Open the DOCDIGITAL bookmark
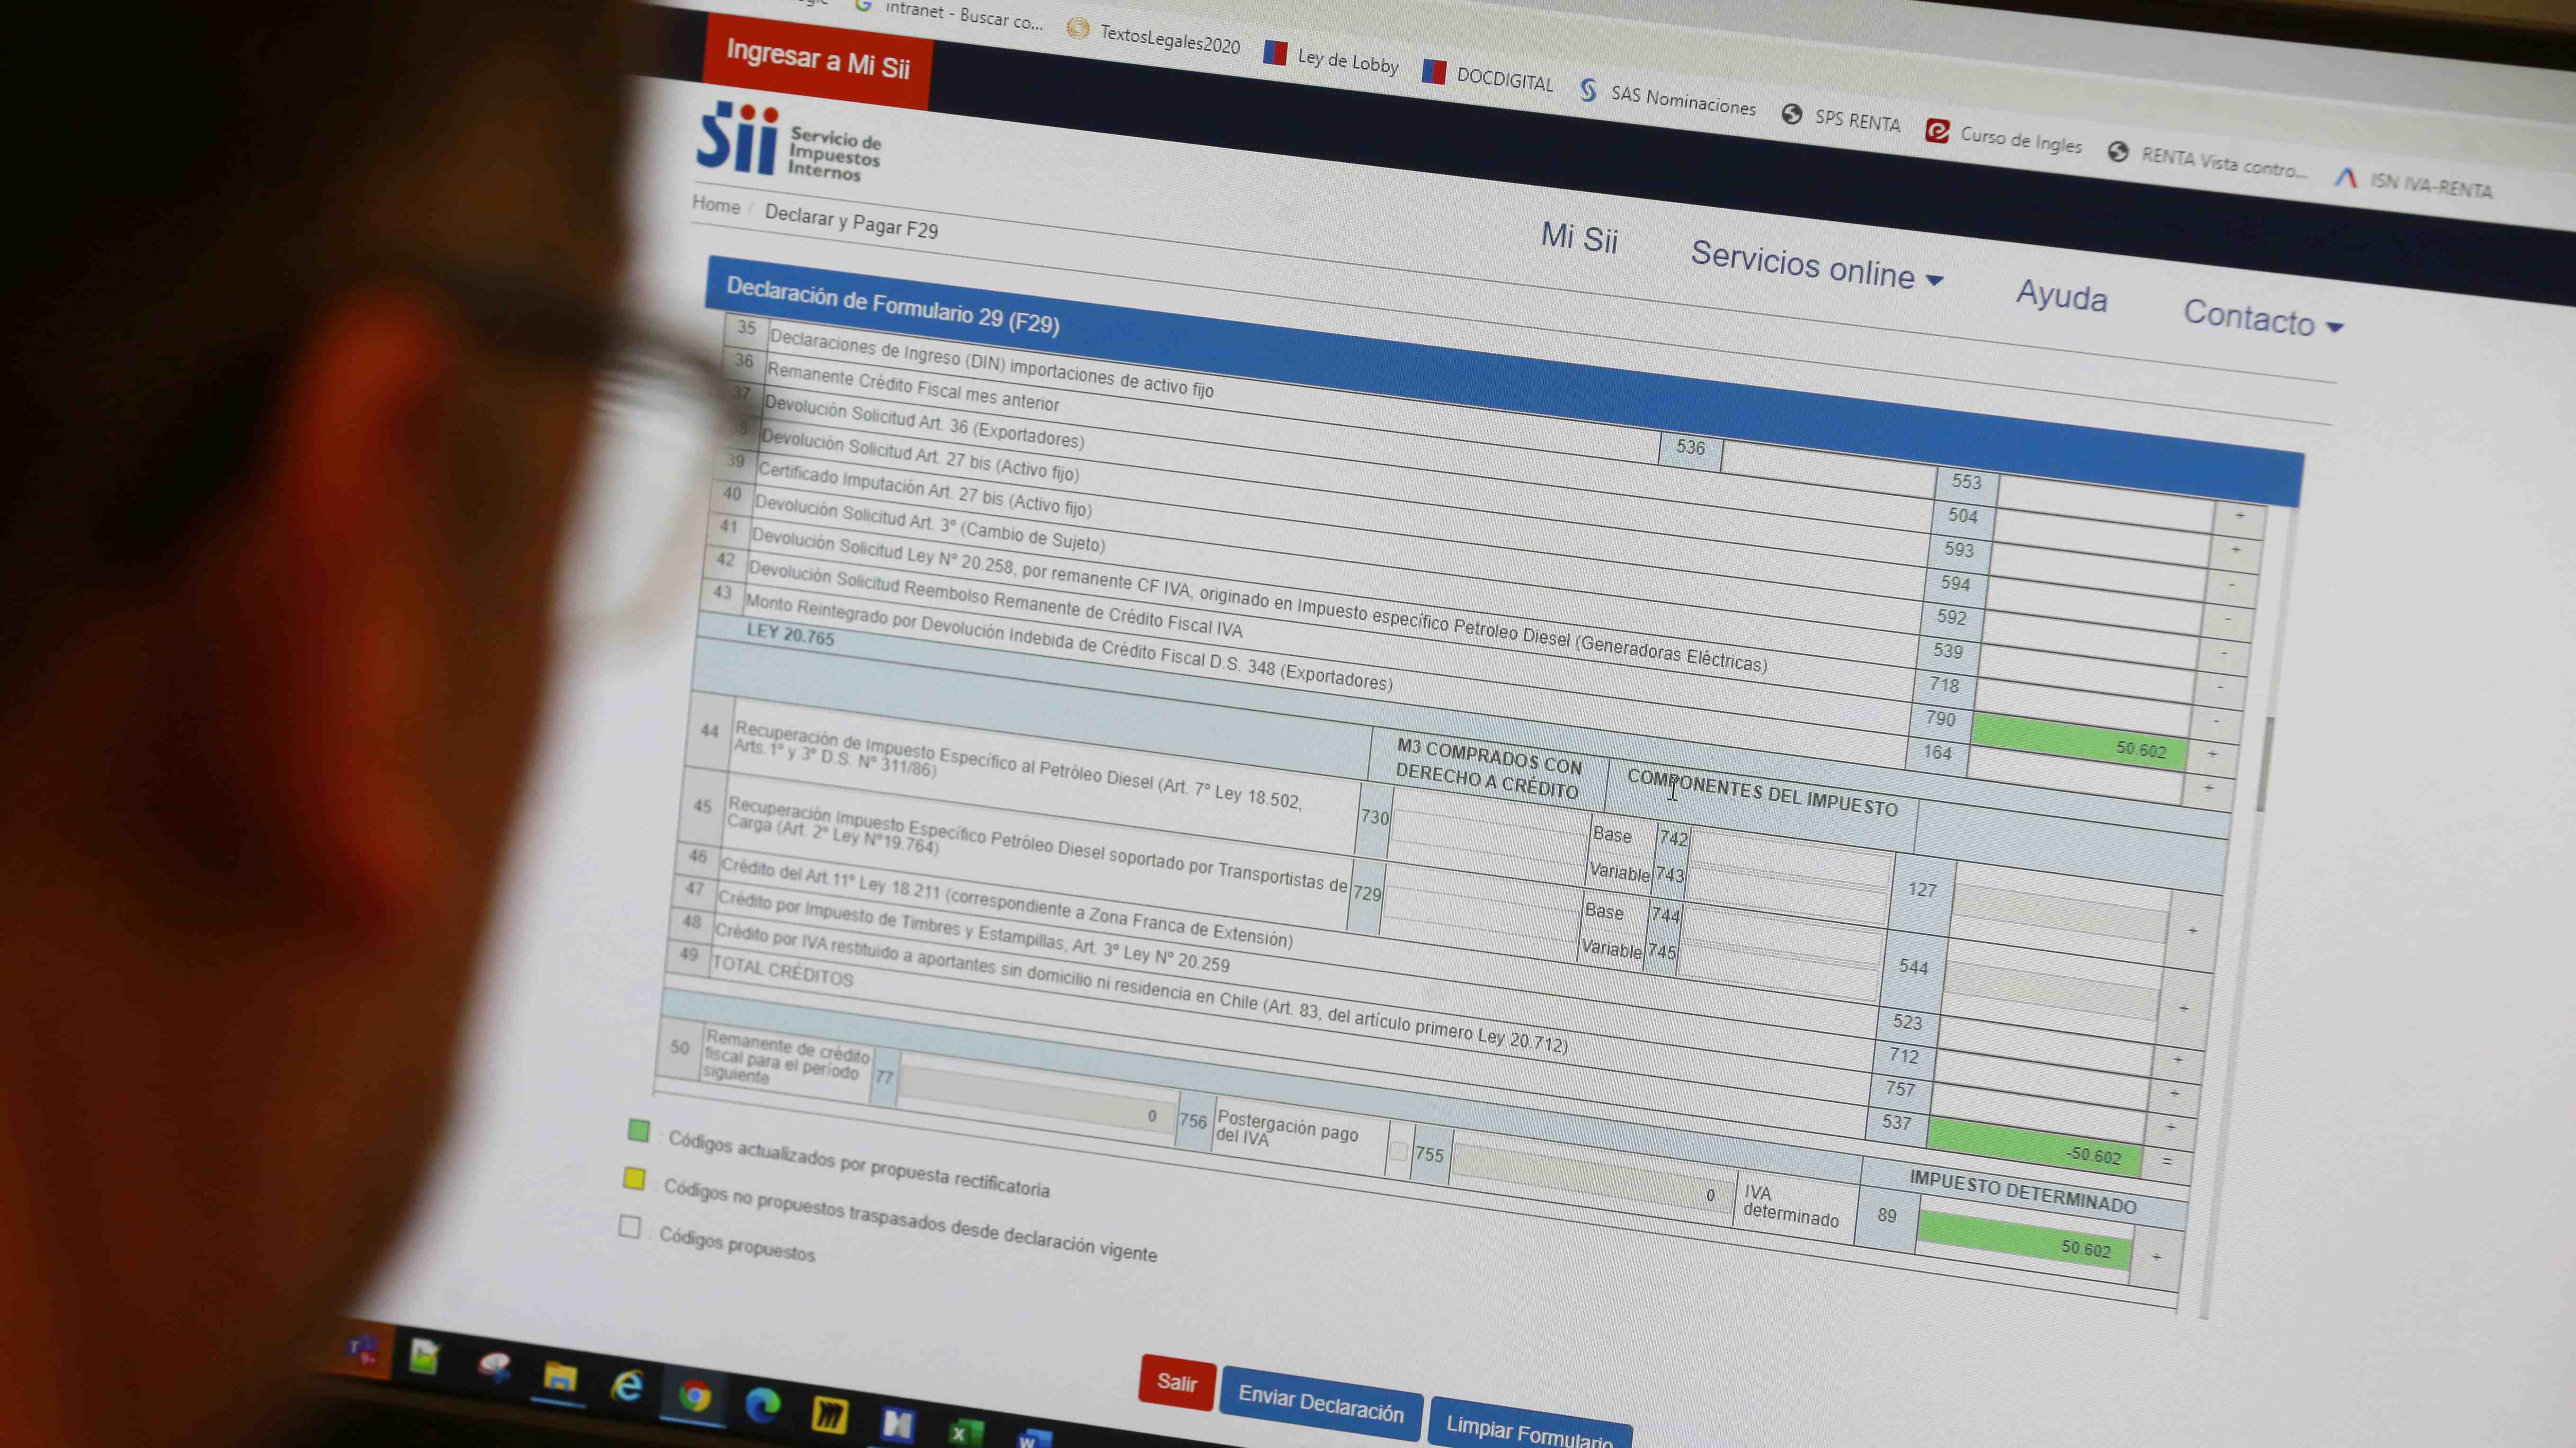 point(1488,77)
